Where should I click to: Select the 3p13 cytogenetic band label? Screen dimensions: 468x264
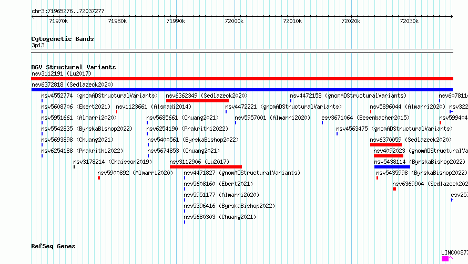[x=38, y=45]
